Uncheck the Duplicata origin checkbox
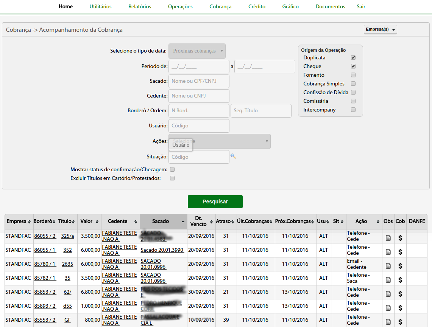Viewport: 432px width, 327px height. [x=353, y=57]
